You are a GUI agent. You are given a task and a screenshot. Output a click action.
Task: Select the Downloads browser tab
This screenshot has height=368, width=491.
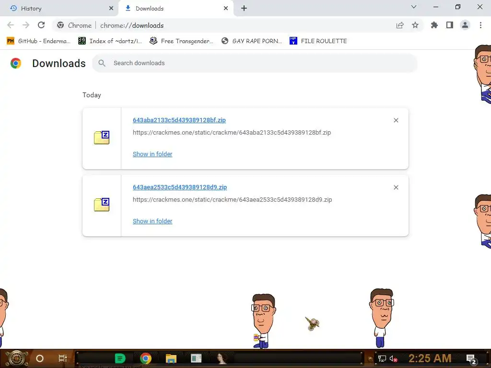click(x=176, y=9)
